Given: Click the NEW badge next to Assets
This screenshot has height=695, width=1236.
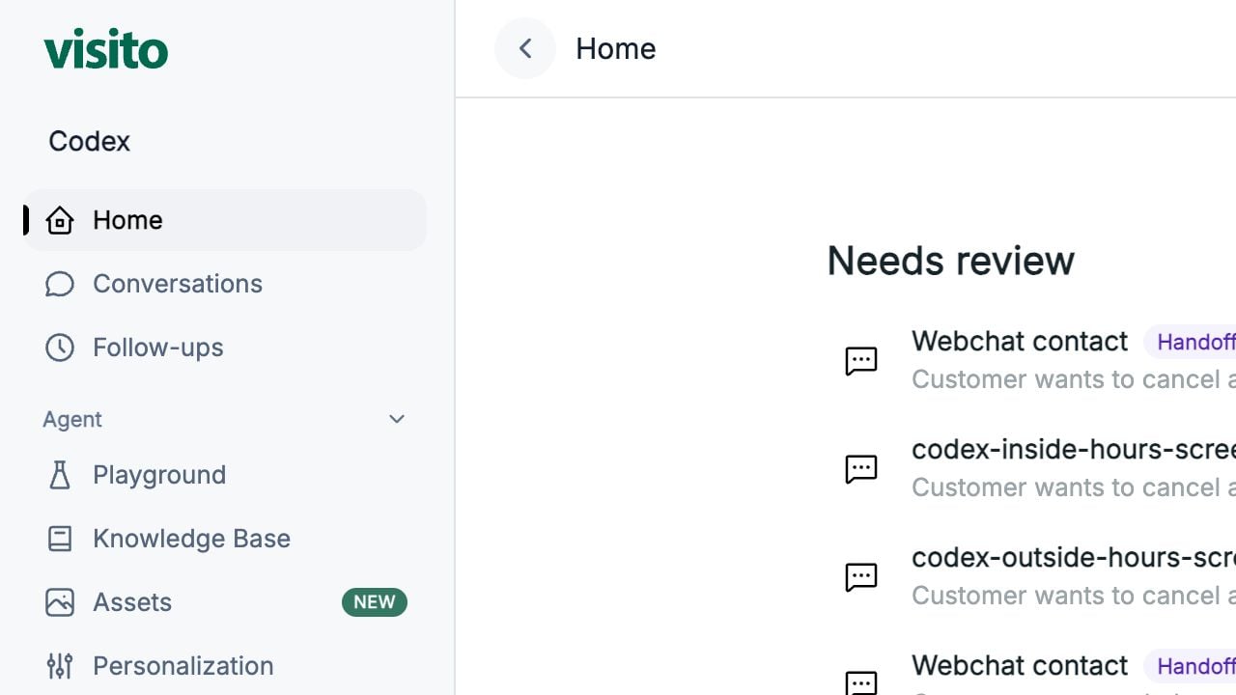Looking at the screenshot, I should pos(375,602).
